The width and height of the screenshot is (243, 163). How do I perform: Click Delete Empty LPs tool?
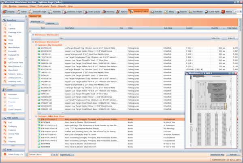15,155
